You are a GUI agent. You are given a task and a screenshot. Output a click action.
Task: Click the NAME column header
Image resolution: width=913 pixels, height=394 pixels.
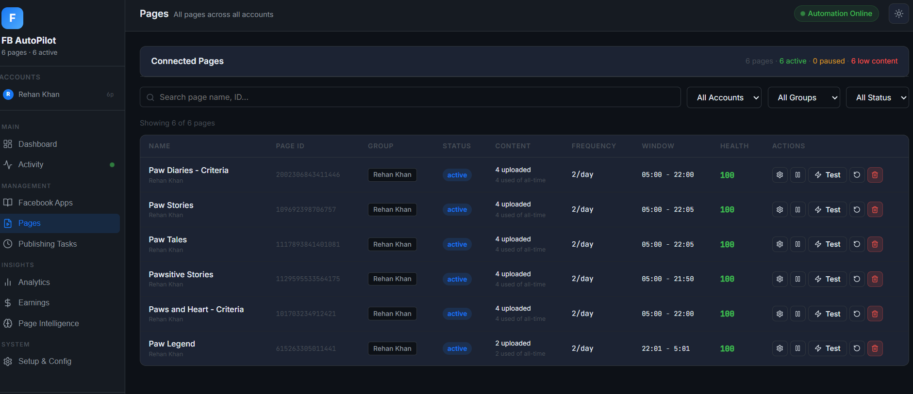click(x=159, y=146)
